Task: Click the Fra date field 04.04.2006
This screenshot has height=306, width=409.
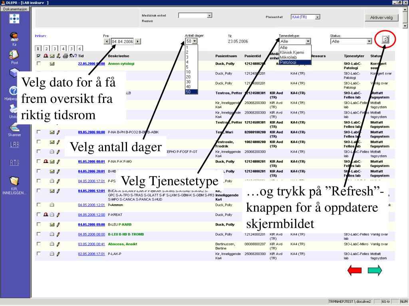Action: 122,41
